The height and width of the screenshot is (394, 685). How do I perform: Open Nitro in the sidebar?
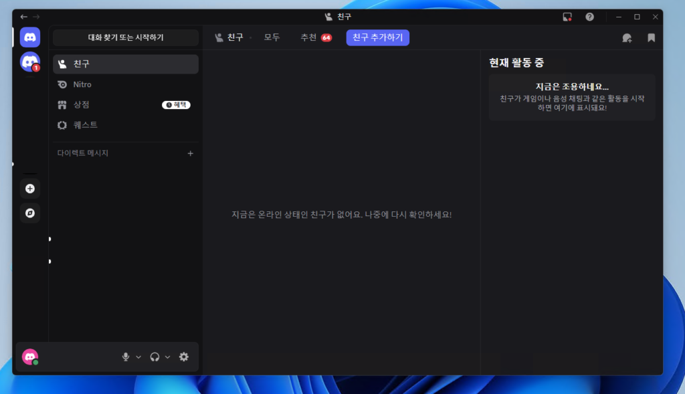[x=82, y=84]
